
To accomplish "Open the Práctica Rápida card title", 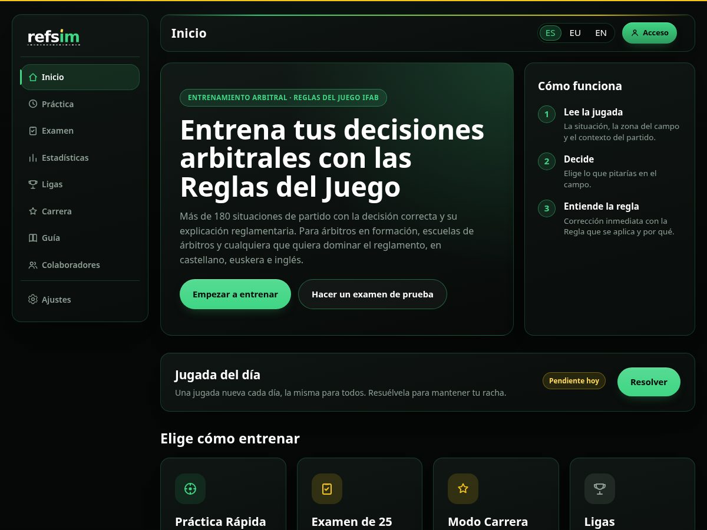I will pyautogui.click(x=220, y=522).
